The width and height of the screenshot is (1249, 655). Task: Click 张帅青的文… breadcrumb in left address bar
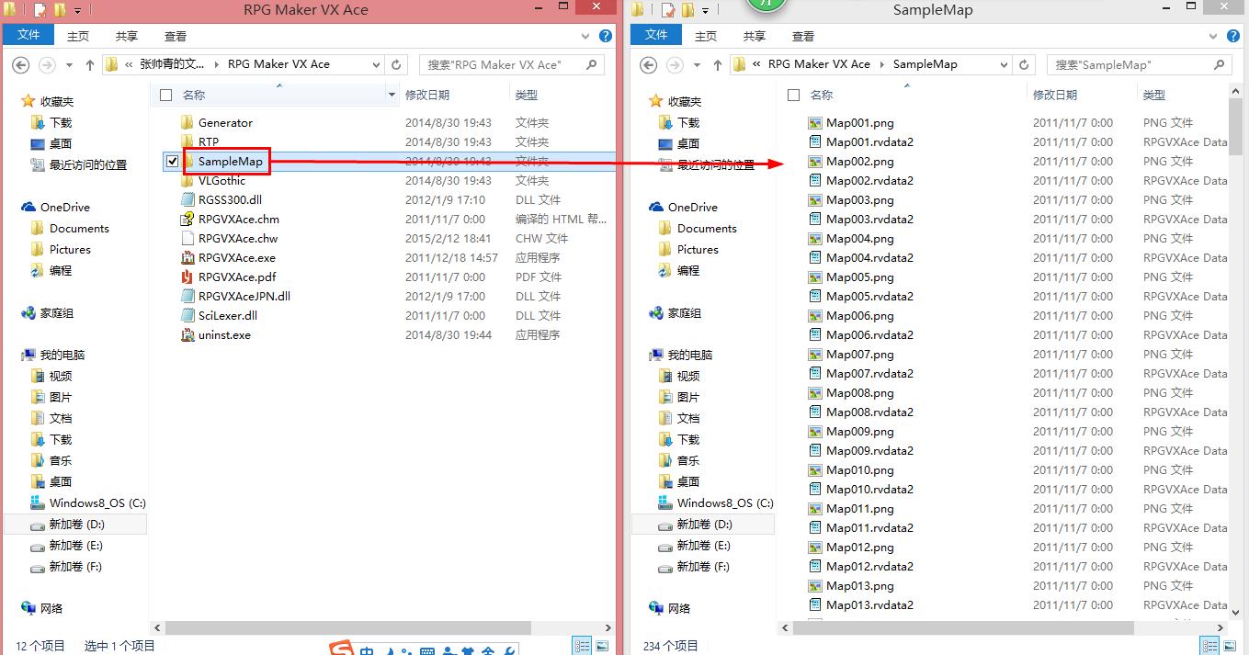click(x=172, y=64)
